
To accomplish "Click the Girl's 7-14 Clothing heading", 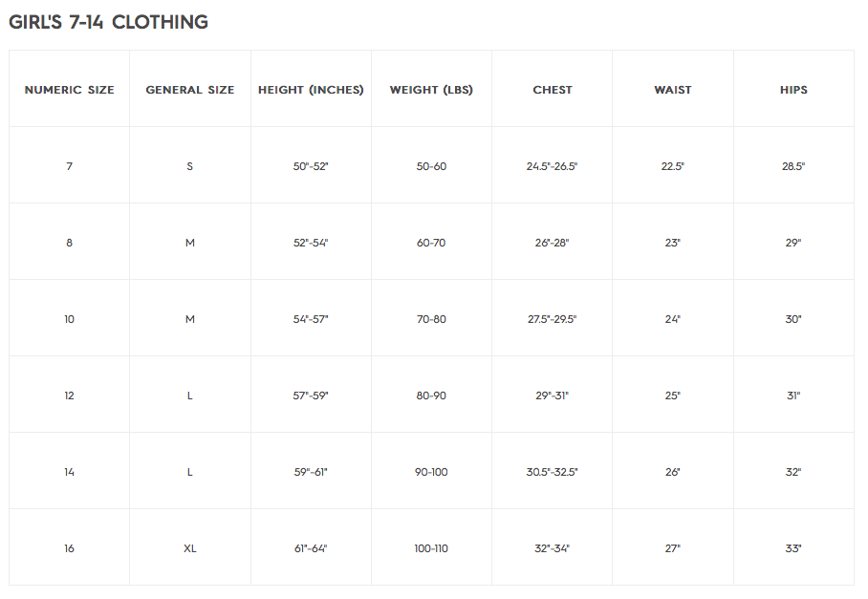I will (109, 22).
